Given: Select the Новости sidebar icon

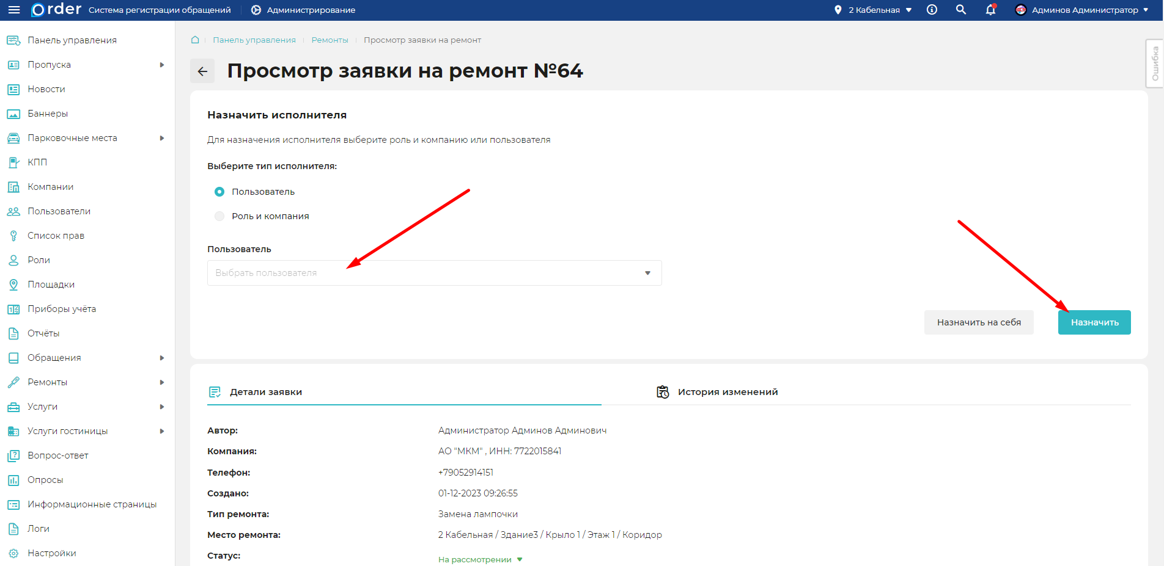Looking at the screenshot, I should pos(13,89).
